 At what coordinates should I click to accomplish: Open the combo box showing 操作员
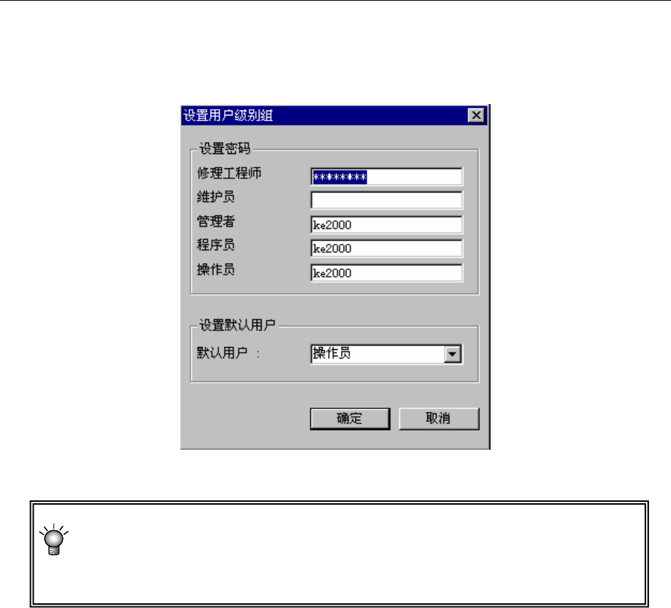click(386, 354)
